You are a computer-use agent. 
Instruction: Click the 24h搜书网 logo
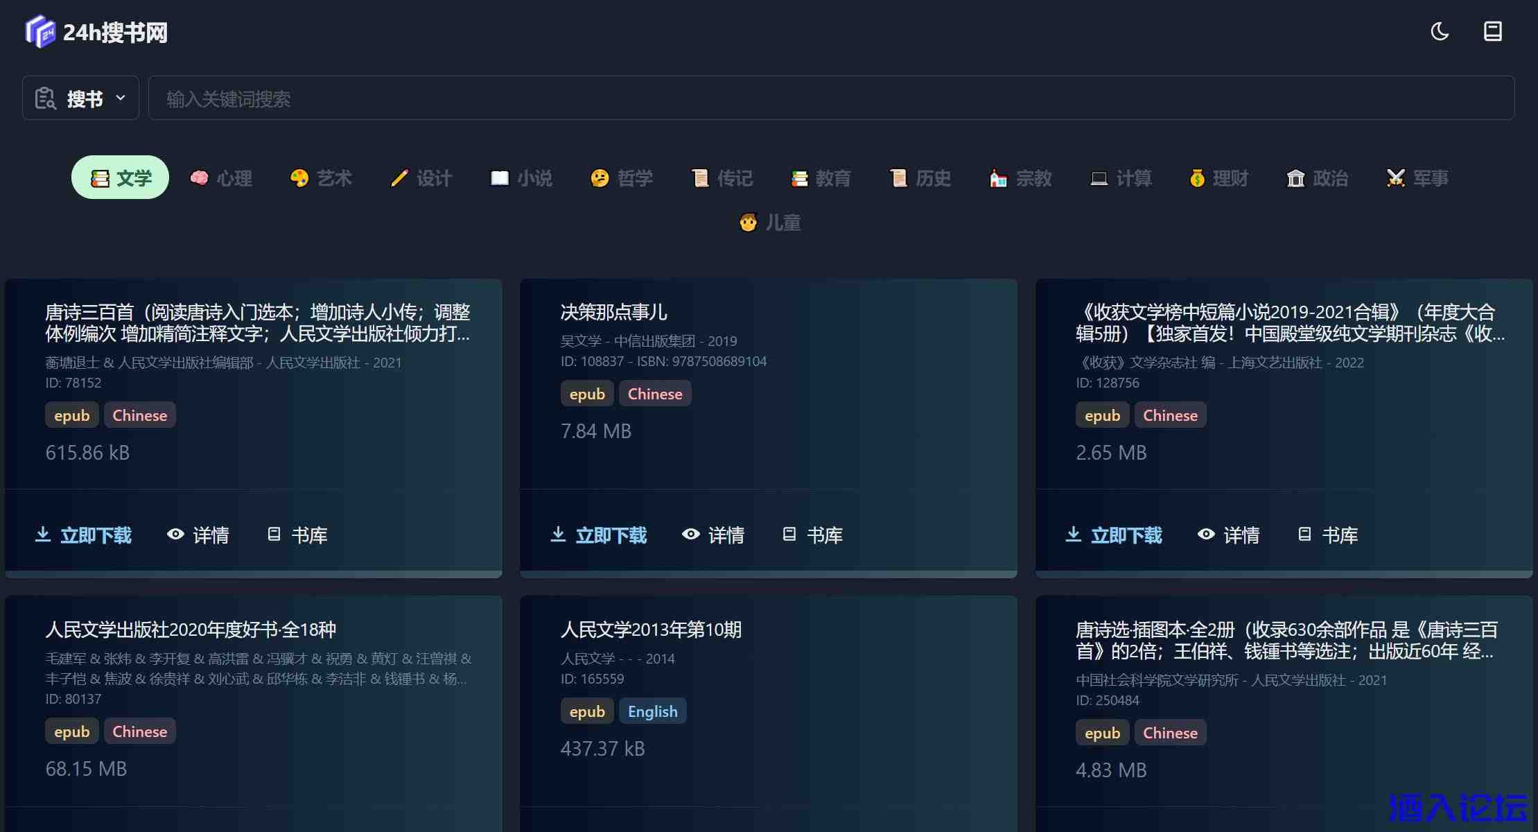coord(97,33)
